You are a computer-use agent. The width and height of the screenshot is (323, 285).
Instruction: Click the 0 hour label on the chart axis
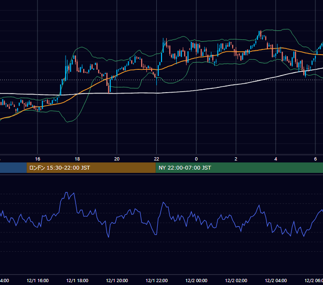tap(196, 159)
